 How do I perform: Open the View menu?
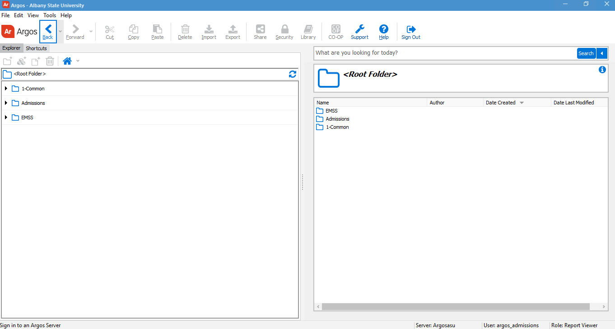pyautogui.click(x=33, y=15)
